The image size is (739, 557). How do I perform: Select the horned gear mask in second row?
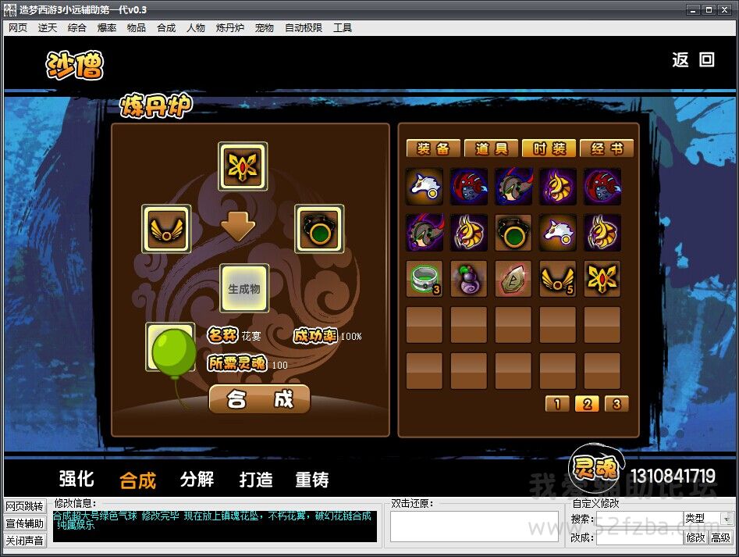(425, 233)
